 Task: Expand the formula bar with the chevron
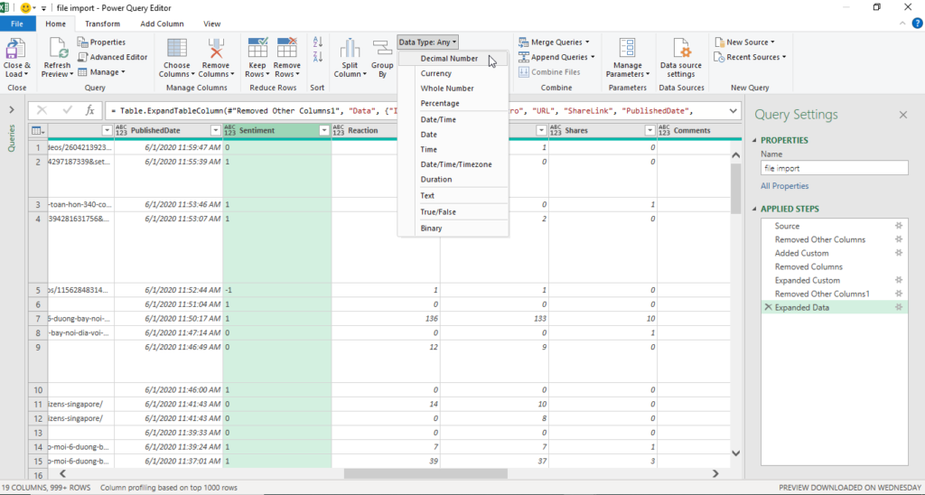point(733,110)
